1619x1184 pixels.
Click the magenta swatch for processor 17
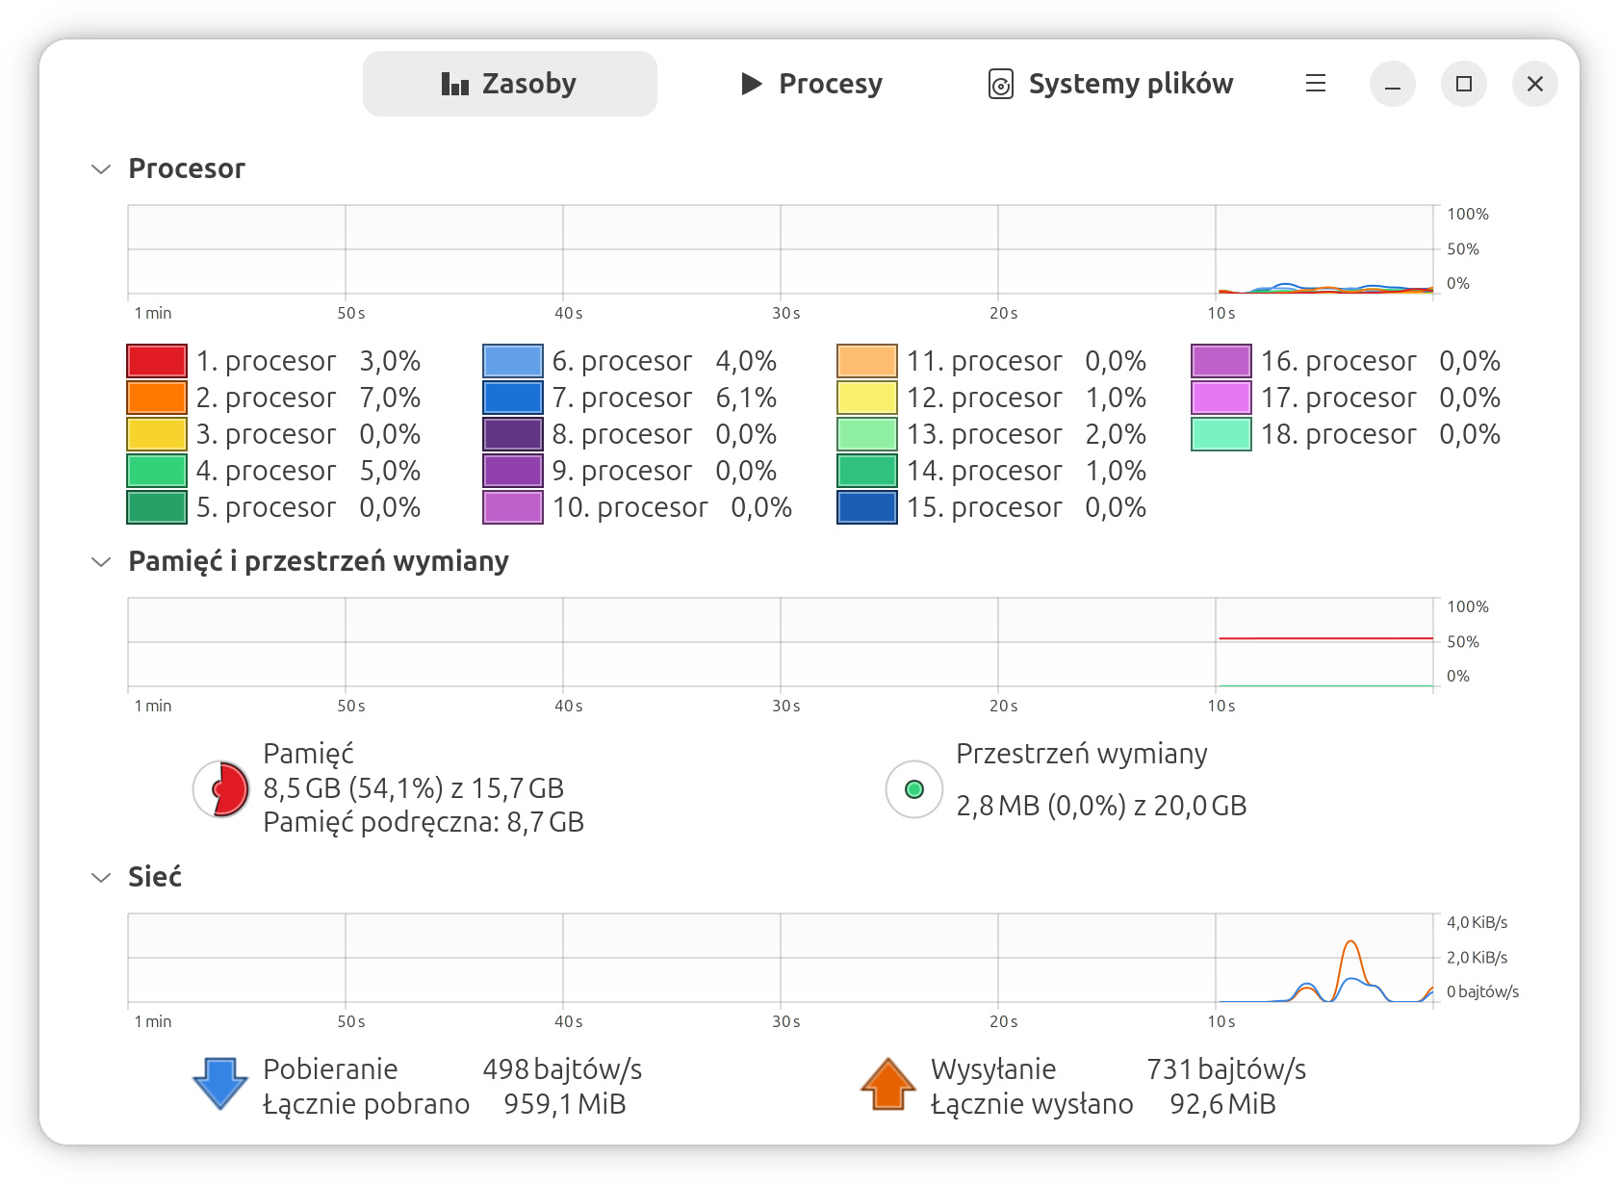click(1220, 397)
